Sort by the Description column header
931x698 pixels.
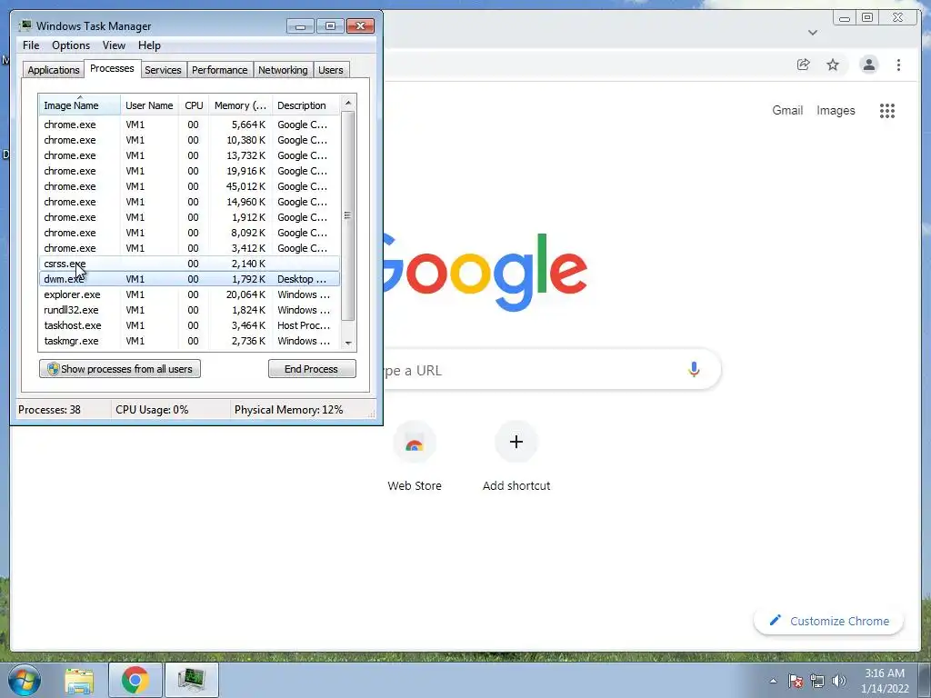[x=306, y=105]
